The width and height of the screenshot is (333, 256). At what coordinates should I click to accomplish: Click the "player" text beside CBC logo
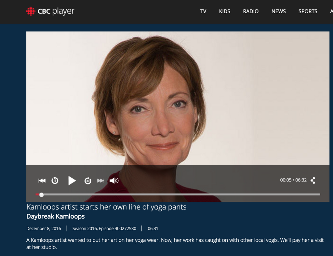point(63,11)
